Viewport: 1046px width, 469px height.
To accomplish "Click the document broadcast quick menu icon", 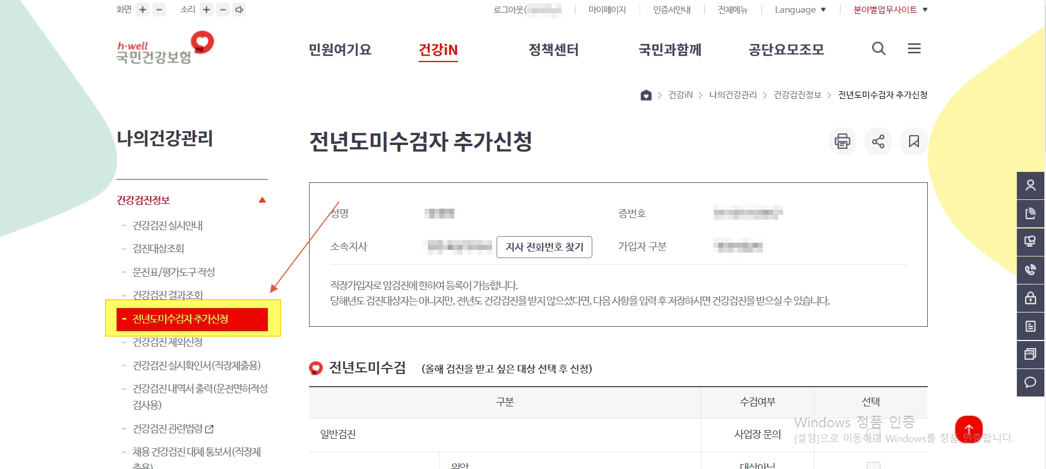I will (x=1031, y=214).
